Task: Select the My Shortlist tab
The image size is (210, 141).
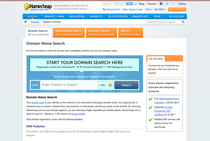Action: point(156,59)
